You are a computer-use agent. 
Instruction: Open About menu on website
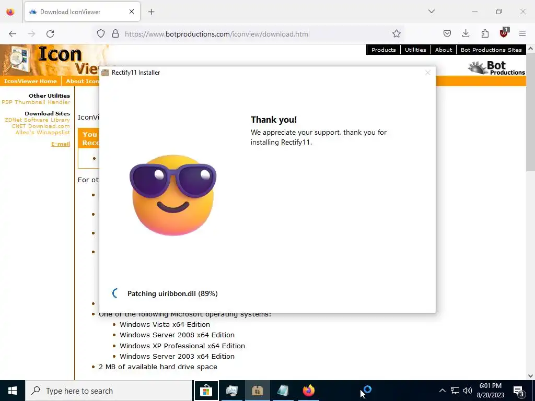[443, 50]
